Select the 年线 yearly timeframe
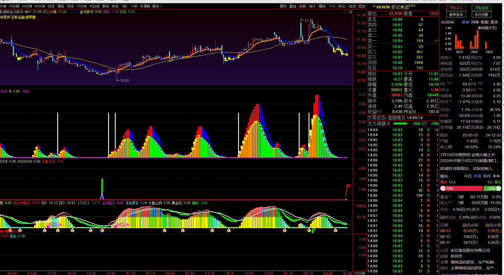 (x=115, y=6)
